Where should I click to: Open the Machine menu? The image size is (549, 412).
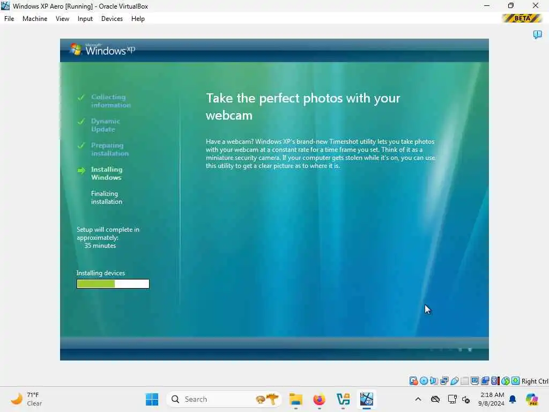35,19
